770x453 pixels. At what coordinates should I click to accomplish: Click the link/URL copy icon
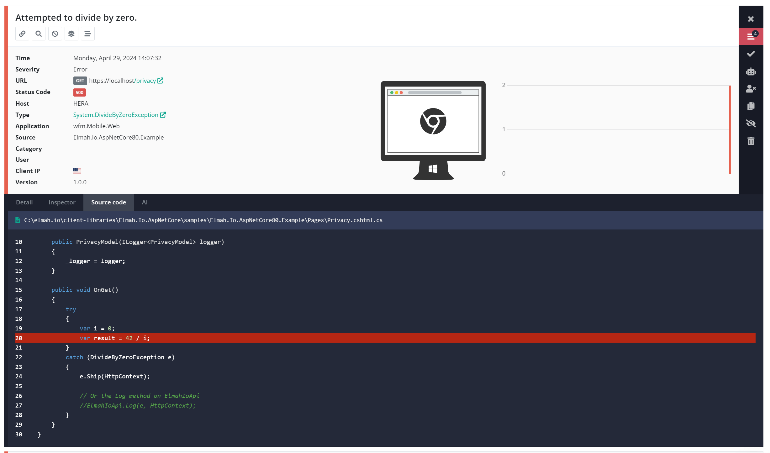point(22,34)
